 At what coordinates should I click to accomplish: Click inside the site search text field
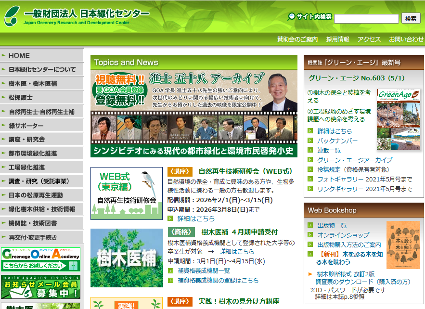(x=366, y=19)
